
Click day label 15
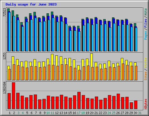pyautogui.click(x=70, y=113)
